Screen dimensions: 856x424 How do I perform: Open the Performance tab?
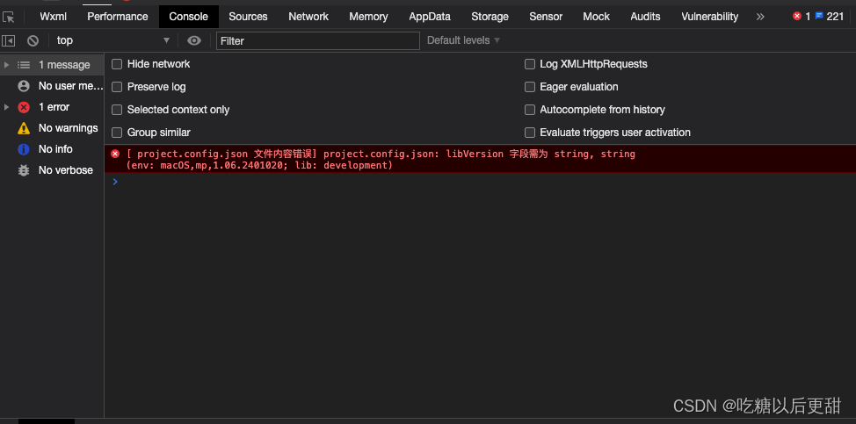(x=118, y=17)
